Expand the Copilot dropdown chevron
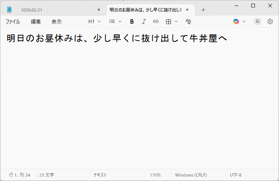Image resolution: width=279 pixels, height=181 pixels. point(244,21)
